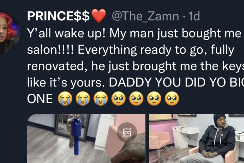This screenshot has height=163, width=244.
Task: Click the red heart emoji beside PRINCE$$
Action: (x=99, y=16)
